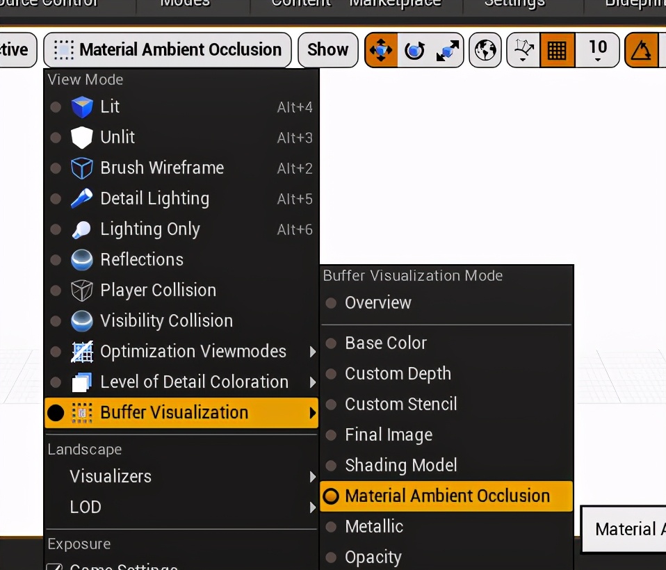
Task: Select Overview buffer mode radio
Action: coord(331,303)
